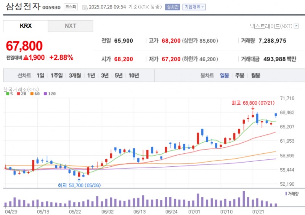Show the 3개월 line chart
Viewport: 305px width, 215px height.
(75, 75)
